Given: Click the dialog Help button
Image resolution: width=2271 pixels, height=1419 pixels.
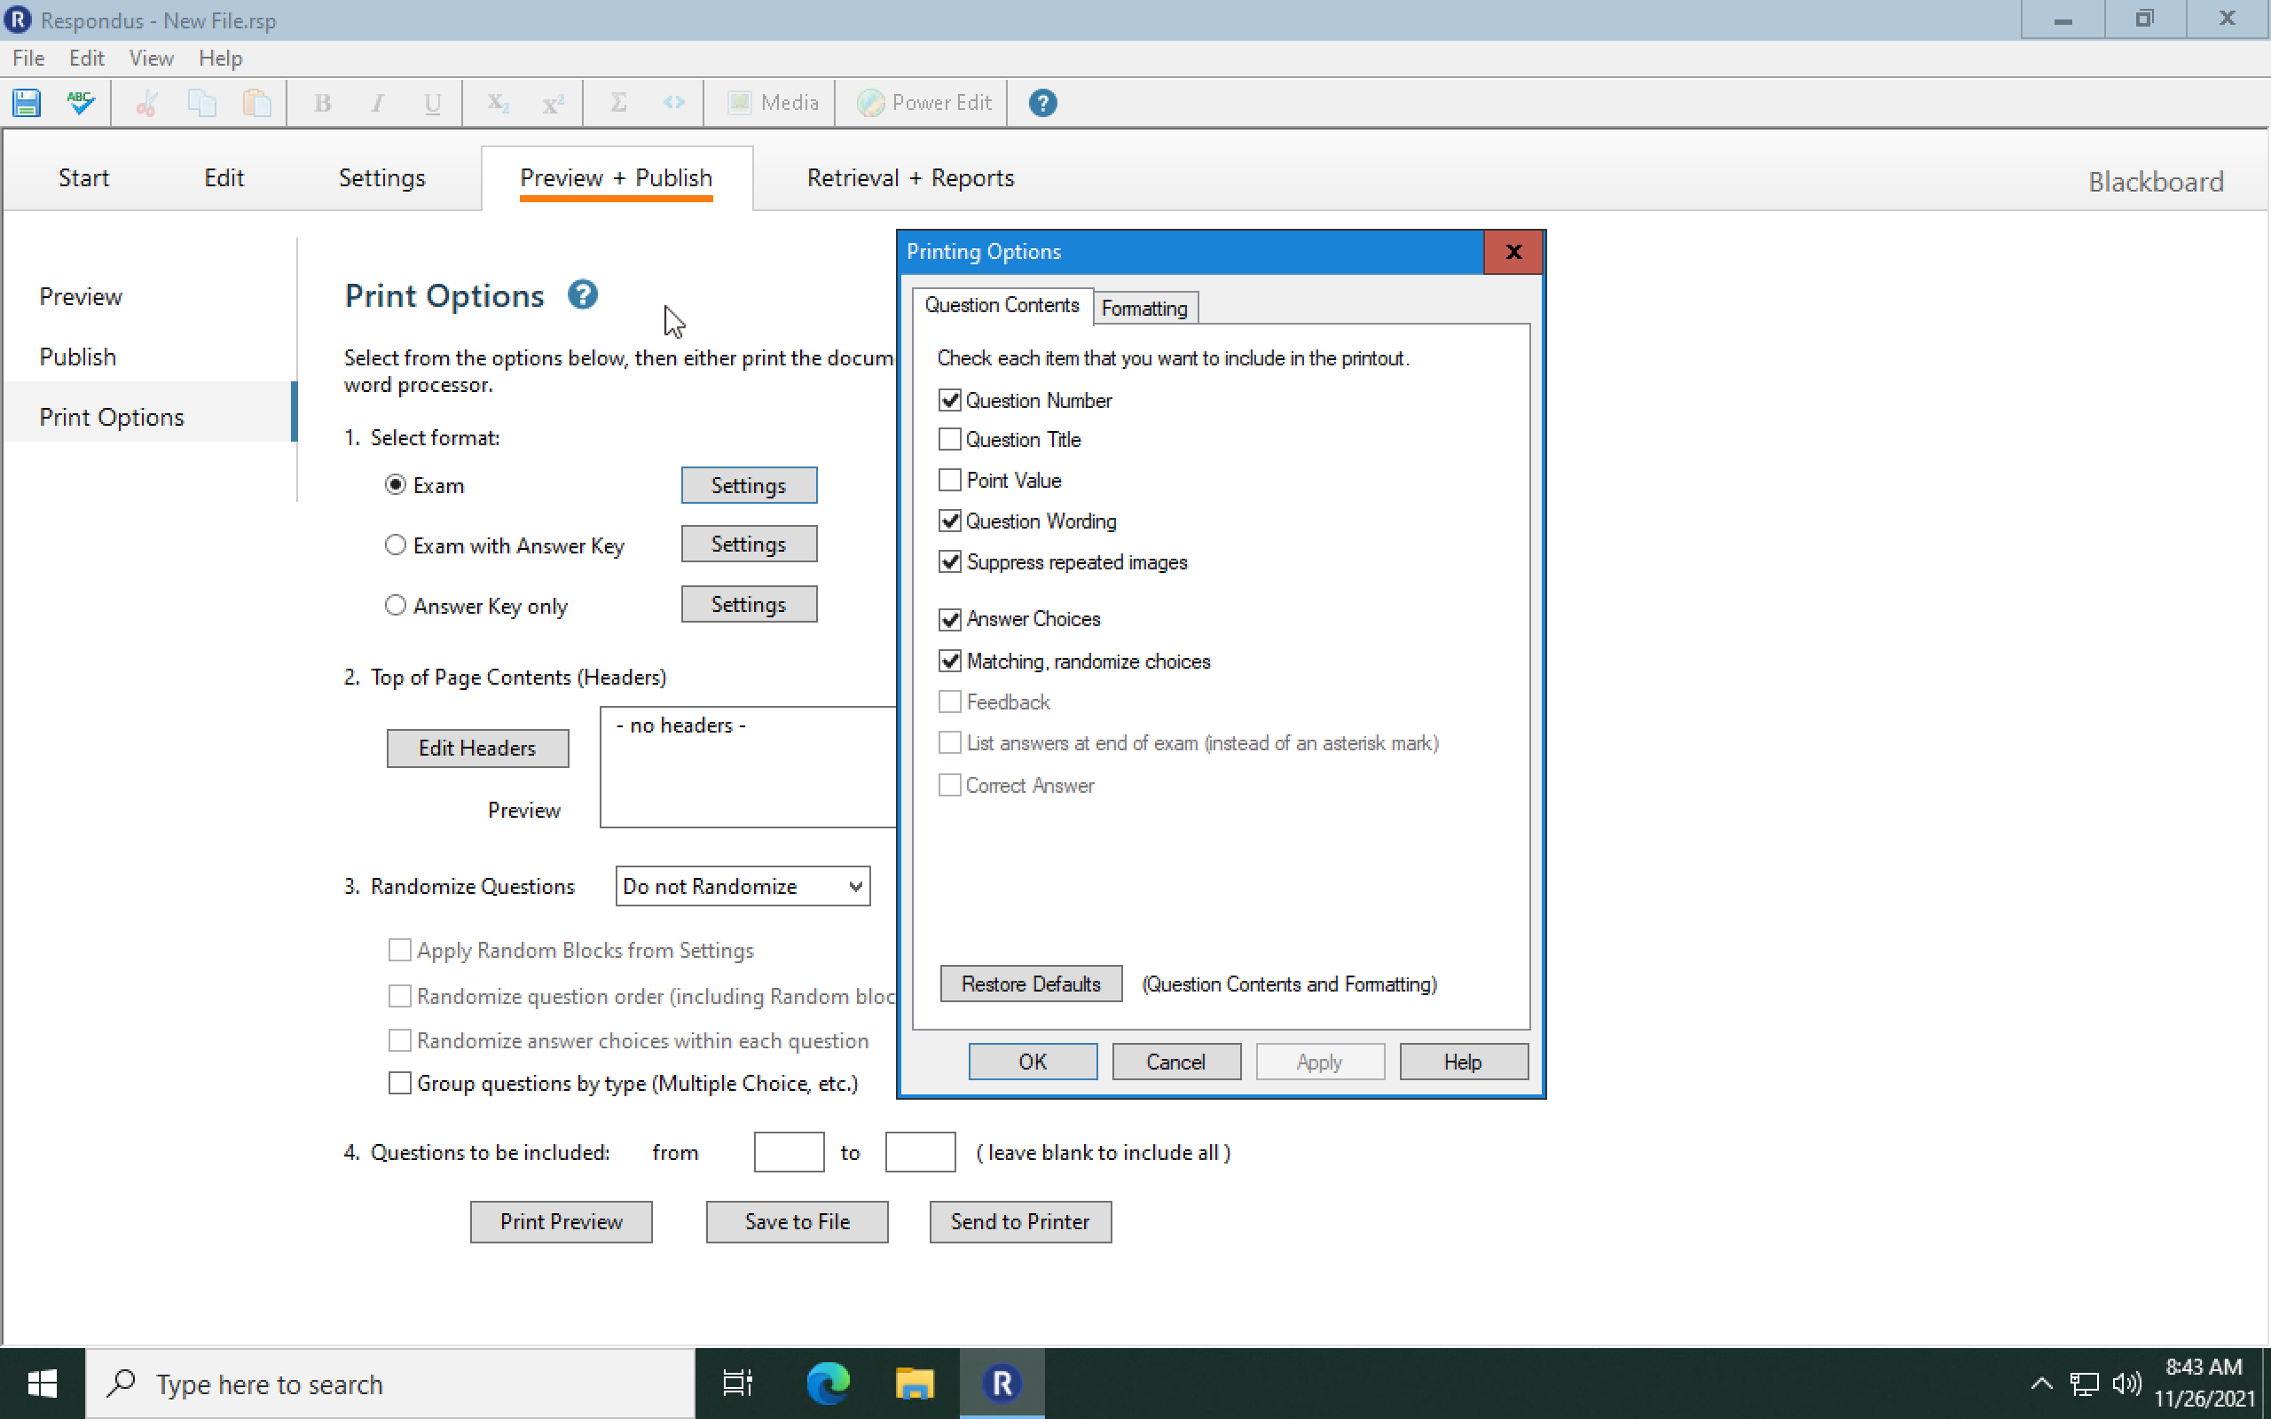Looking at the screenshot, I should pos(1463,1062).
